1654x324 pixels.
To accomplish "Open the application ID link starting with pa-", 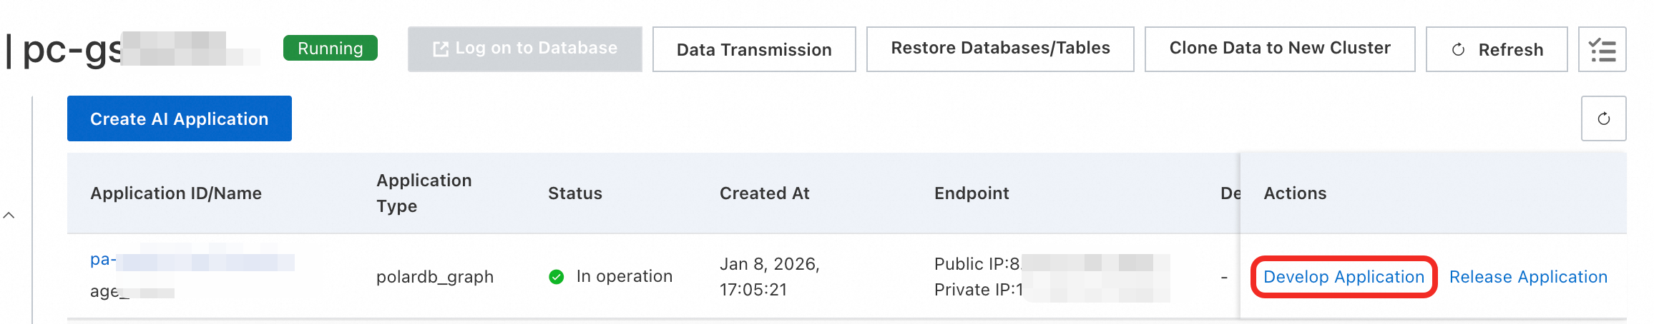I will pos(103,260).
